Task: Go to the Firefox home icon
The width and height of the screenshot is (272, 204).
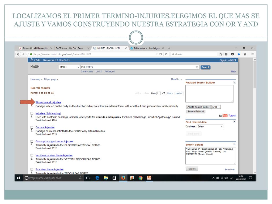Action: 245,54
